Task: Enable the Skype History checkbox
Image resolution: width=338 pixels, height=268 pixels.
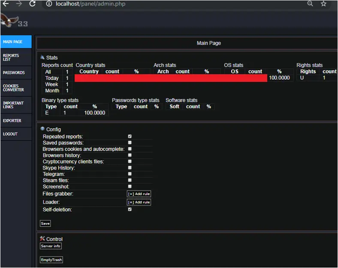Action: point(130,168)
